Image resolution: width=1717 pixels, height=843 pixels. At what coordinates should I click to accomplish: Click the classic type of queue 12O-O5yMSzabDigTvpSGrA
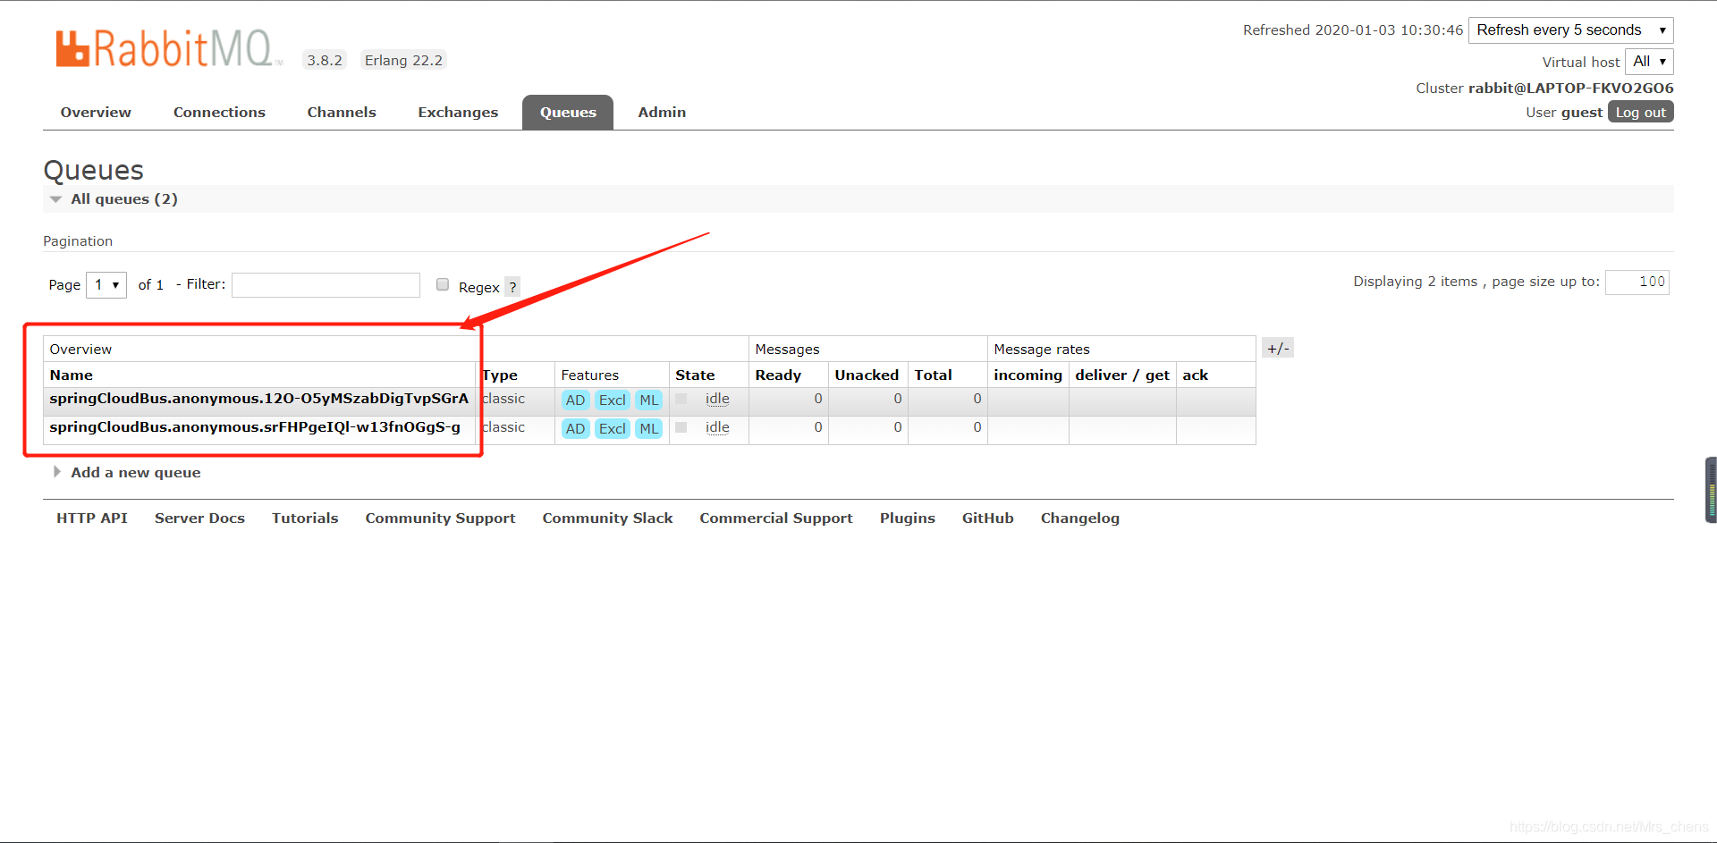[503, 399]
